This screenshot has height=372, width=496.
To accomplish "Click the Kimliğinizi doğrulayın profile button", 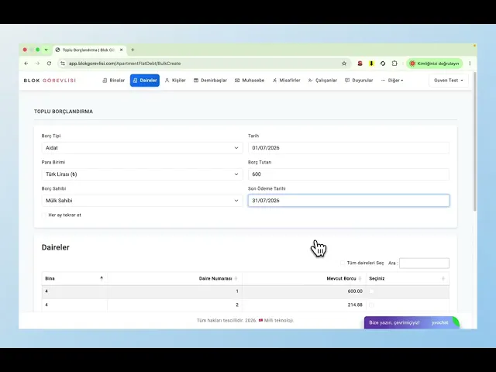I will (435, 64).
